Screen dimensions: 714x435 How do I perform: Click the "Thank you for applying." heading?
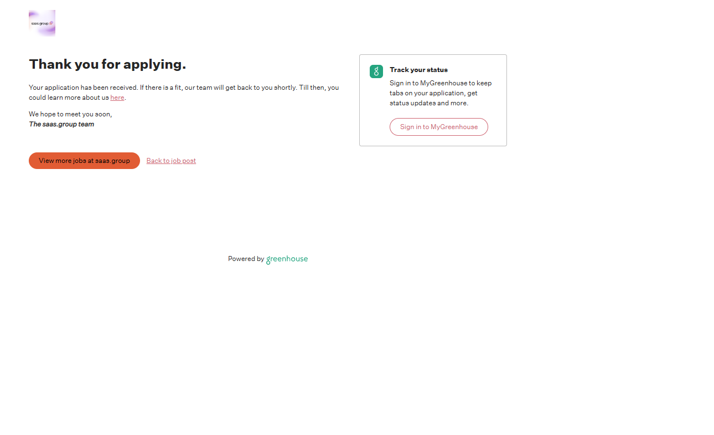click(107, 64)
